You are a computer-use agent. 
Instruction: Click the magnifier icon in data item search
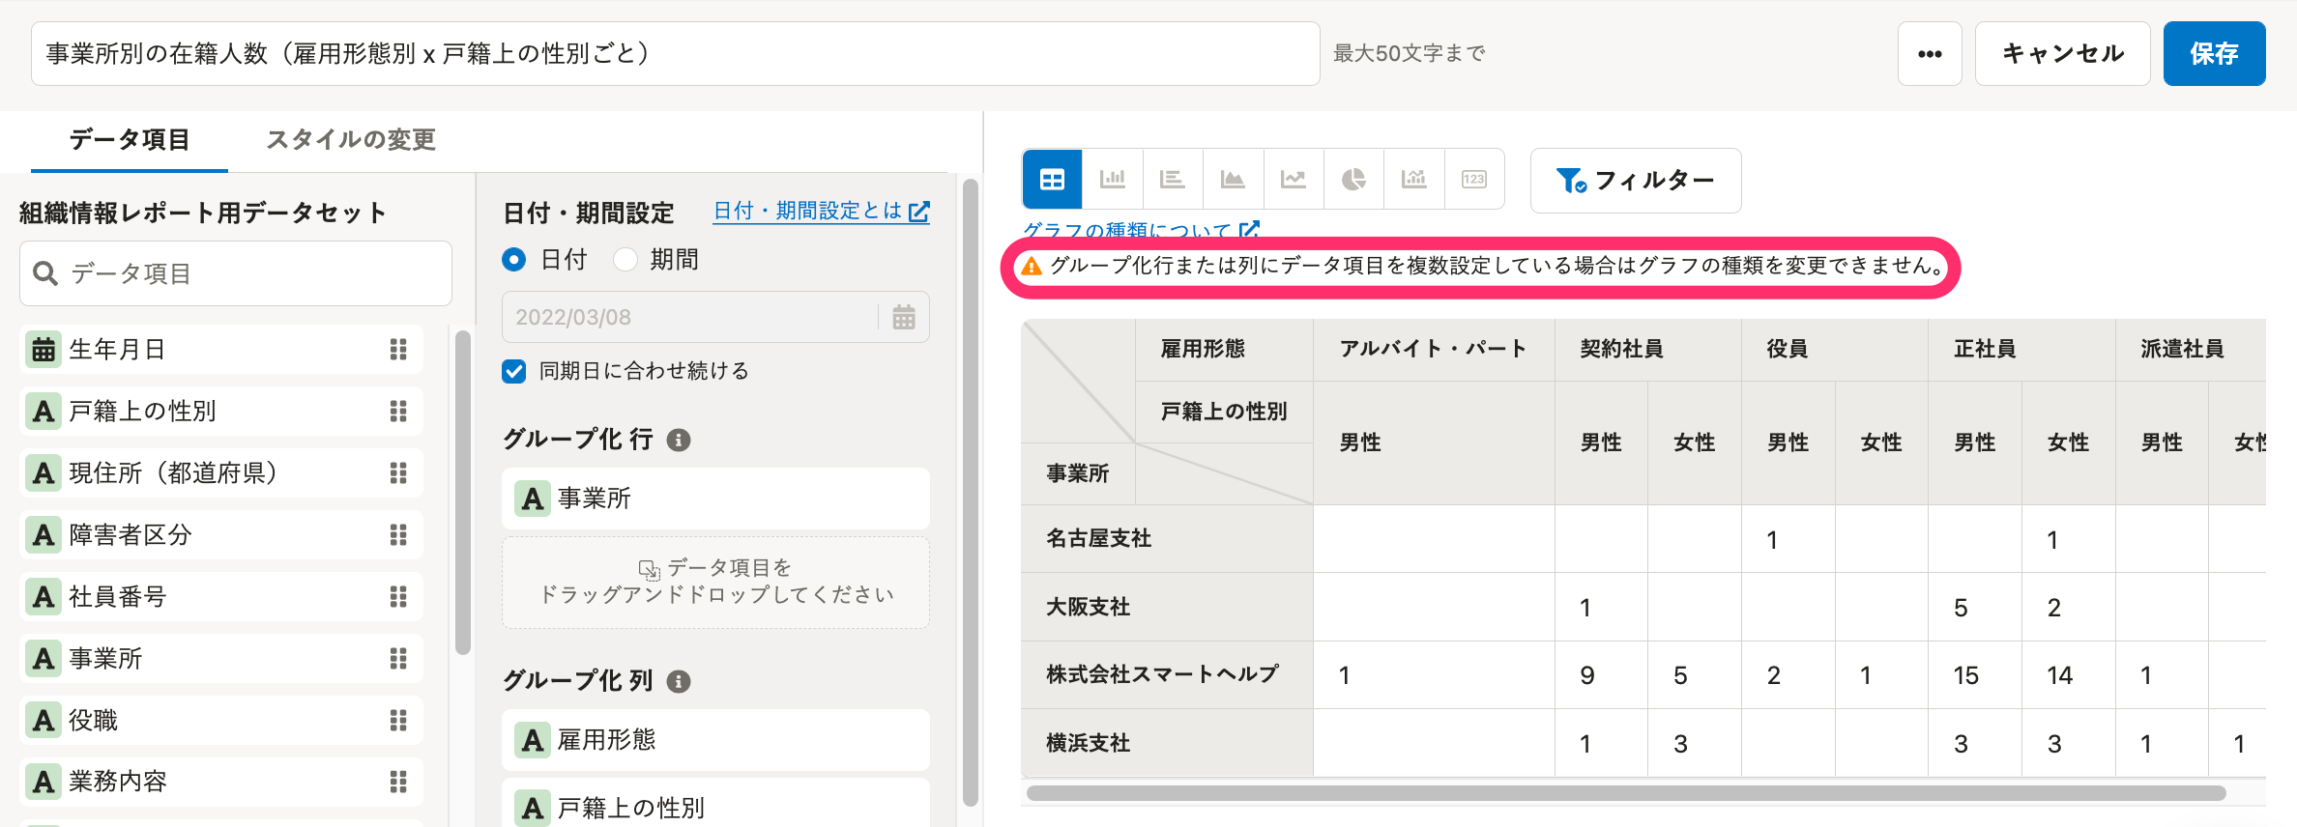pyautogui.click(x=45, y=273)
